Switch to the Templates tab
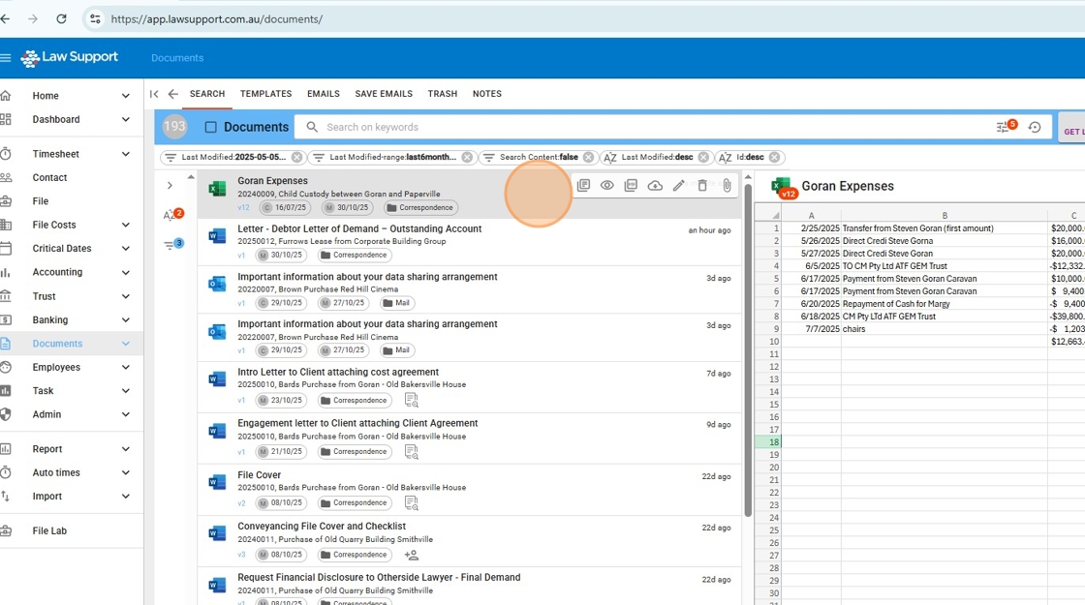Image resolution: width=1085 pixels, height=605 pixels. (x=265, y=94)
